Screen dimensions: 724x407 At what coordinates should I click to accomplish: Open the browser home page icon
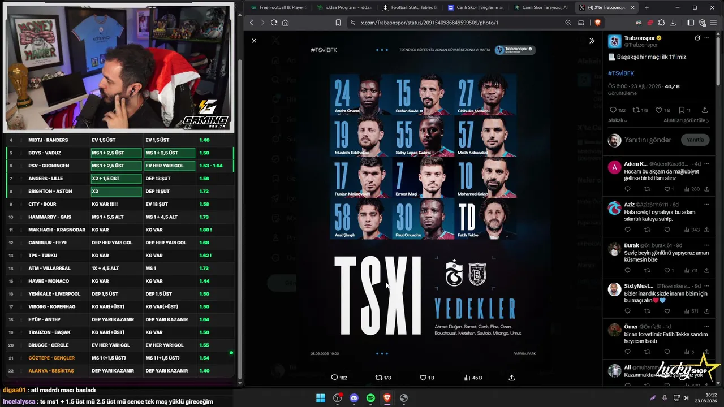pyautogui.click(x=285, y=23)
